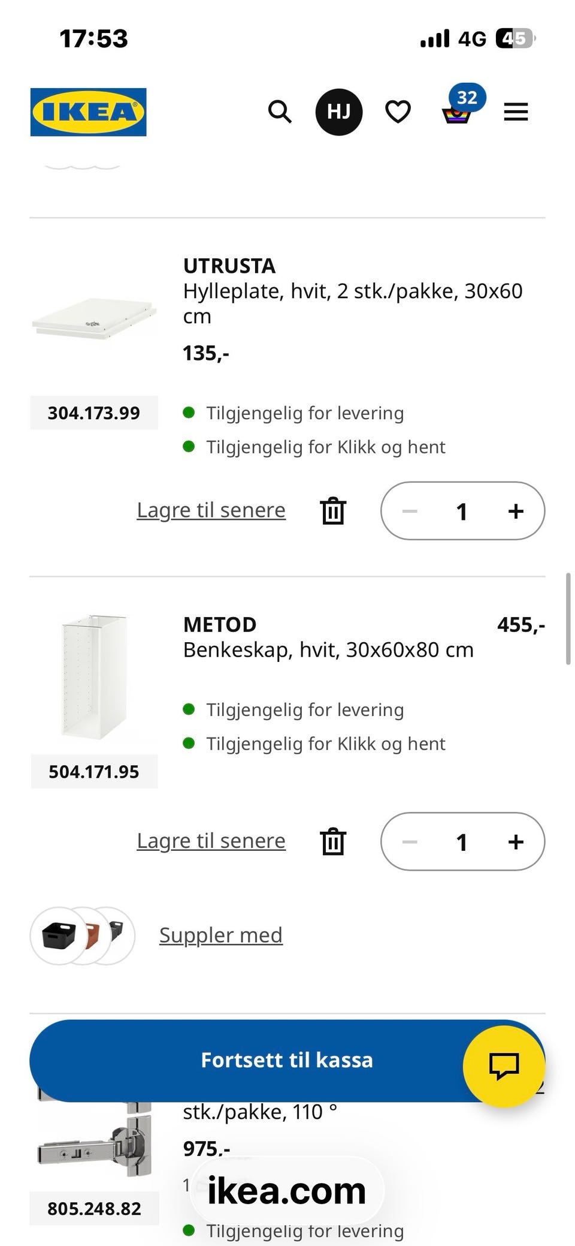Click Lagre til senere for METOD

[x=211, y=841]
